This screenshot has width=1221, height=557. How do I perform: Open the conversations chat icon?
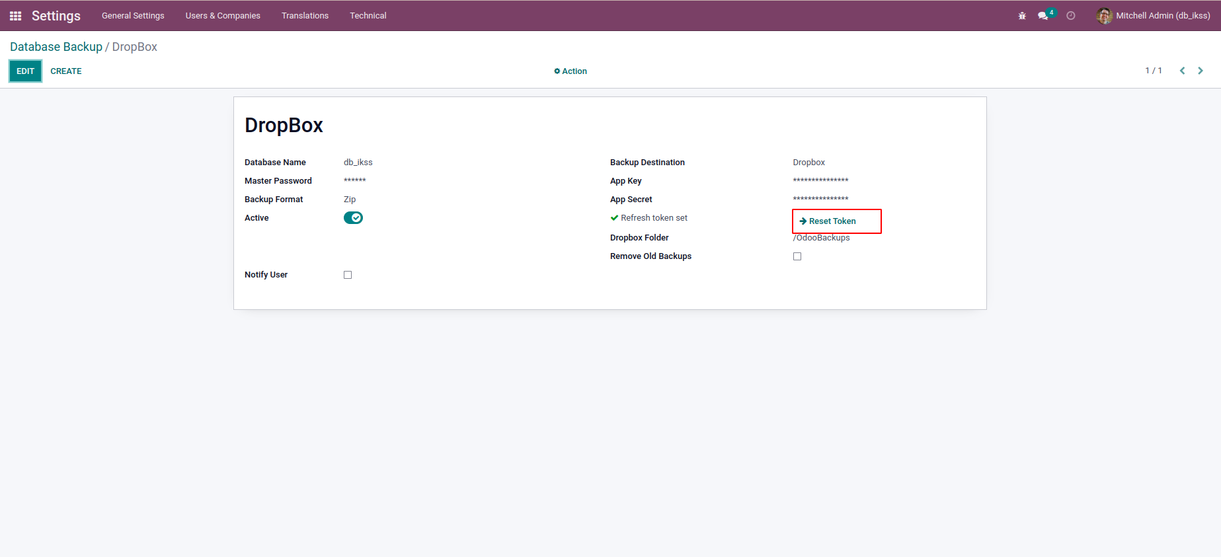click(x=1043, y=16)
